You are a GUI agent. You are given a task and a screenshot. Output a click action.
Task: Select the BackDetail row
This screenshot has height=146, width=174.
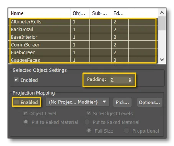(x=83, y=30)
